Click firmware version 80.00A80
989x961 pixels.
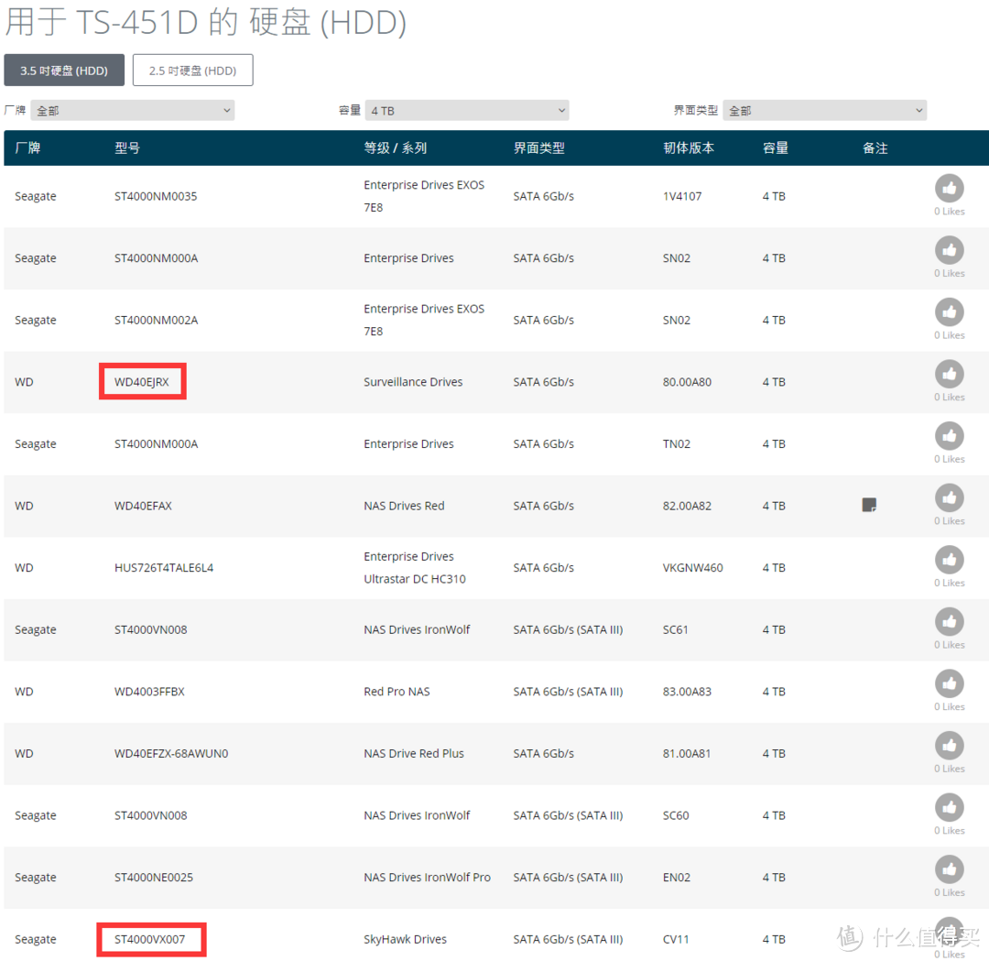687,382
